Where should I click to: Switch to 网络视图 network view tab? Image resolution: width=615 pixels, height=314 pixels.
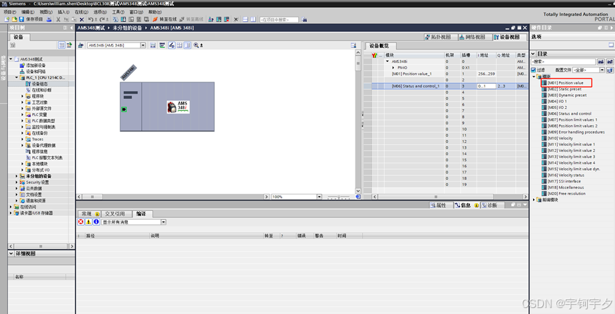pos(475,37)
